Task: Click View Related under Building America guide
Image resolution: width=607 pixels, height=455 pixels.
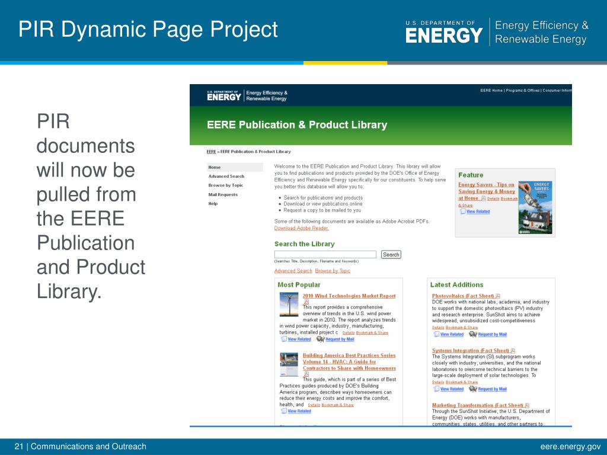Action: 299,411
